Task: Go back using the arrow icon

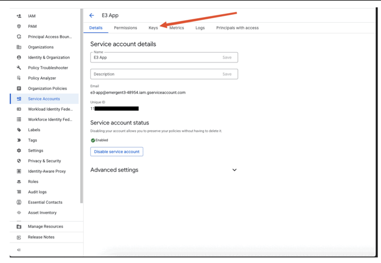Action: [92, 15]
